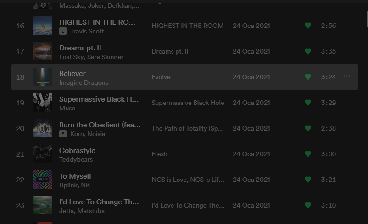Unlike the Cobrastyle track
The height and width of the screenshot is (224, 368).
[308, 154]
